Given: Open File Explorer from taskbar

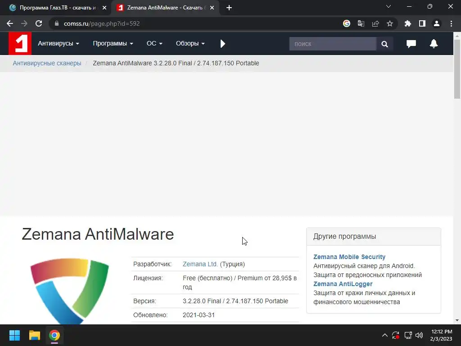Looking at the screenshot, I should click(34, 335).
